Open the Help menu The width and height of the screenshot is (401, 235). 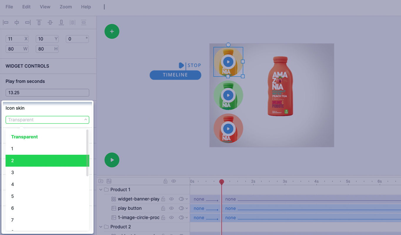(86, 7)
